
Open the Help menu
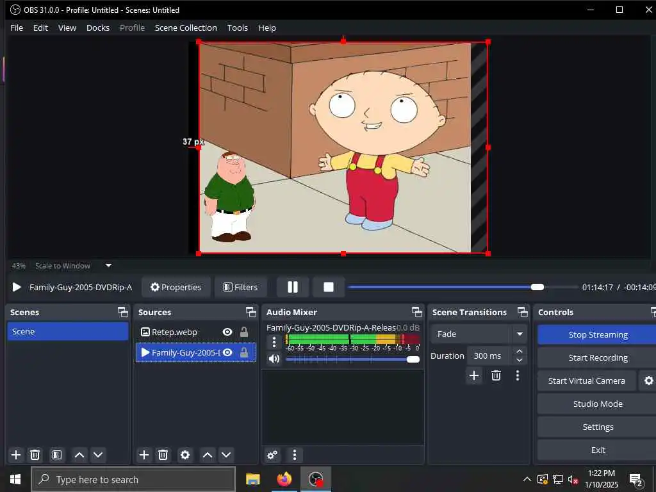coord(267,28)
